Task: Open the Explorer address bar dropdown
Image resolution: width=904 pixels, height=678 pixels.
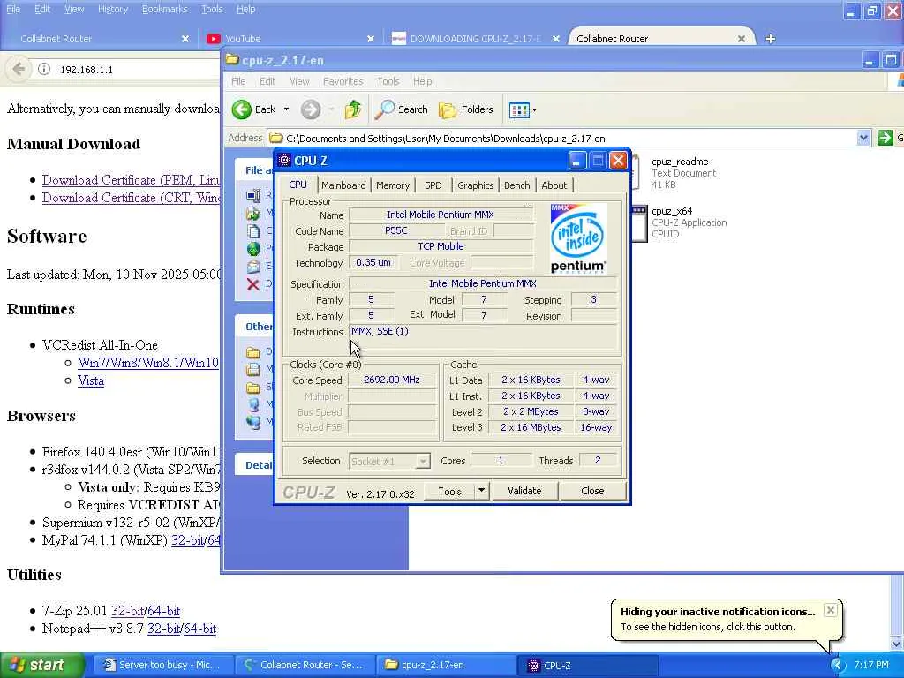Action: point(863,138)
